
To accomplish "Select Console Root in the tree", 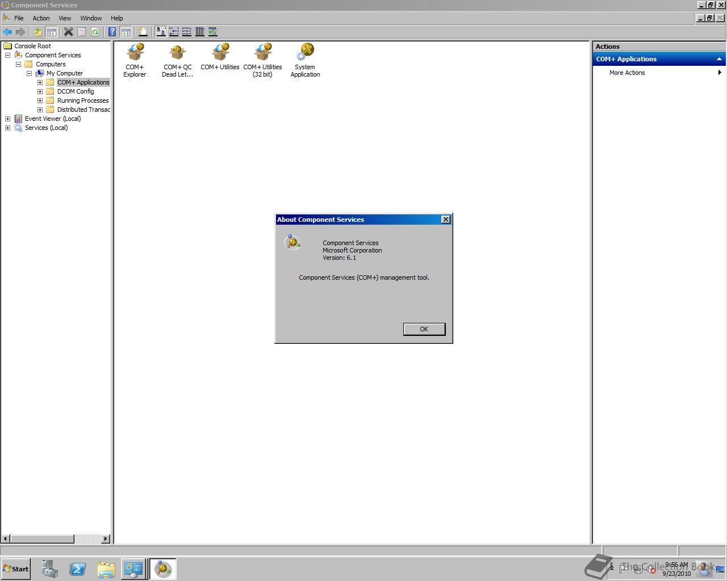I will [32, 46].
